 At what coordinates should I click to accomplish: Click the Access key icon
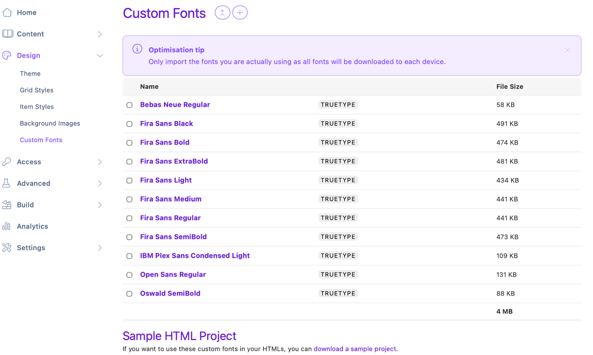7,162
